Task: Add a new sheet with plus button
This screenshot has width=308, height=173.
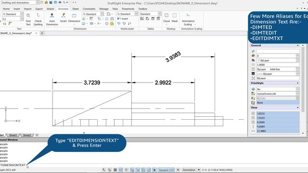Action: click(x=37, y=135)
